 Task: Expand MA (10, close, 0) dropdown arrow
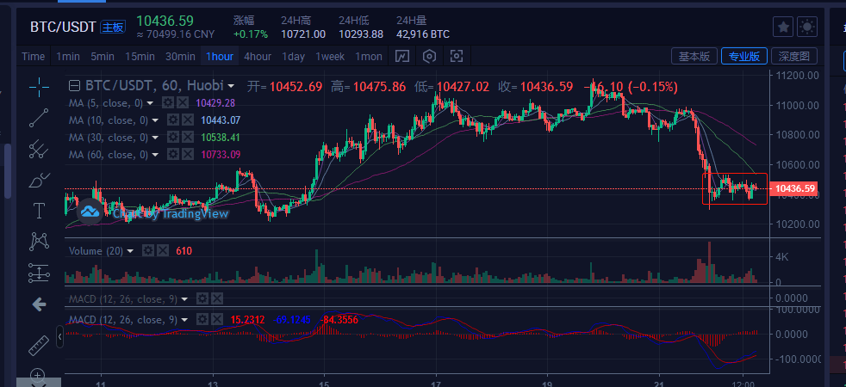[x=160, y=120]
